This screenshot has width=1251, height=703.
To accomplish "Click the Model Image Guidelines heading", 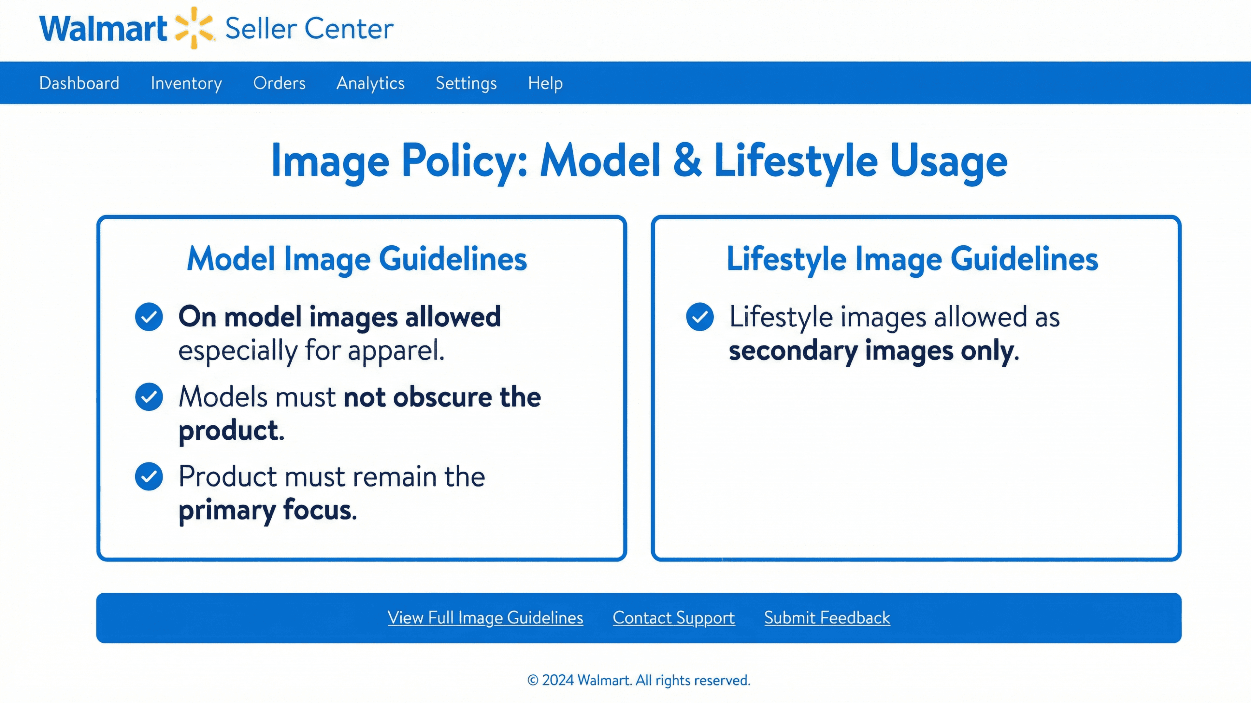I will click(357, 259).
